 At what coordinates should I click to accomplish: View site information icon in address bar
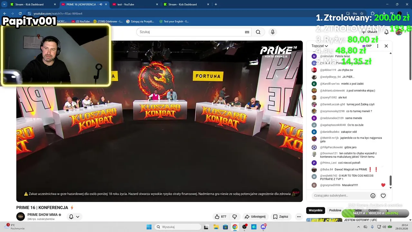coord(29,14)
